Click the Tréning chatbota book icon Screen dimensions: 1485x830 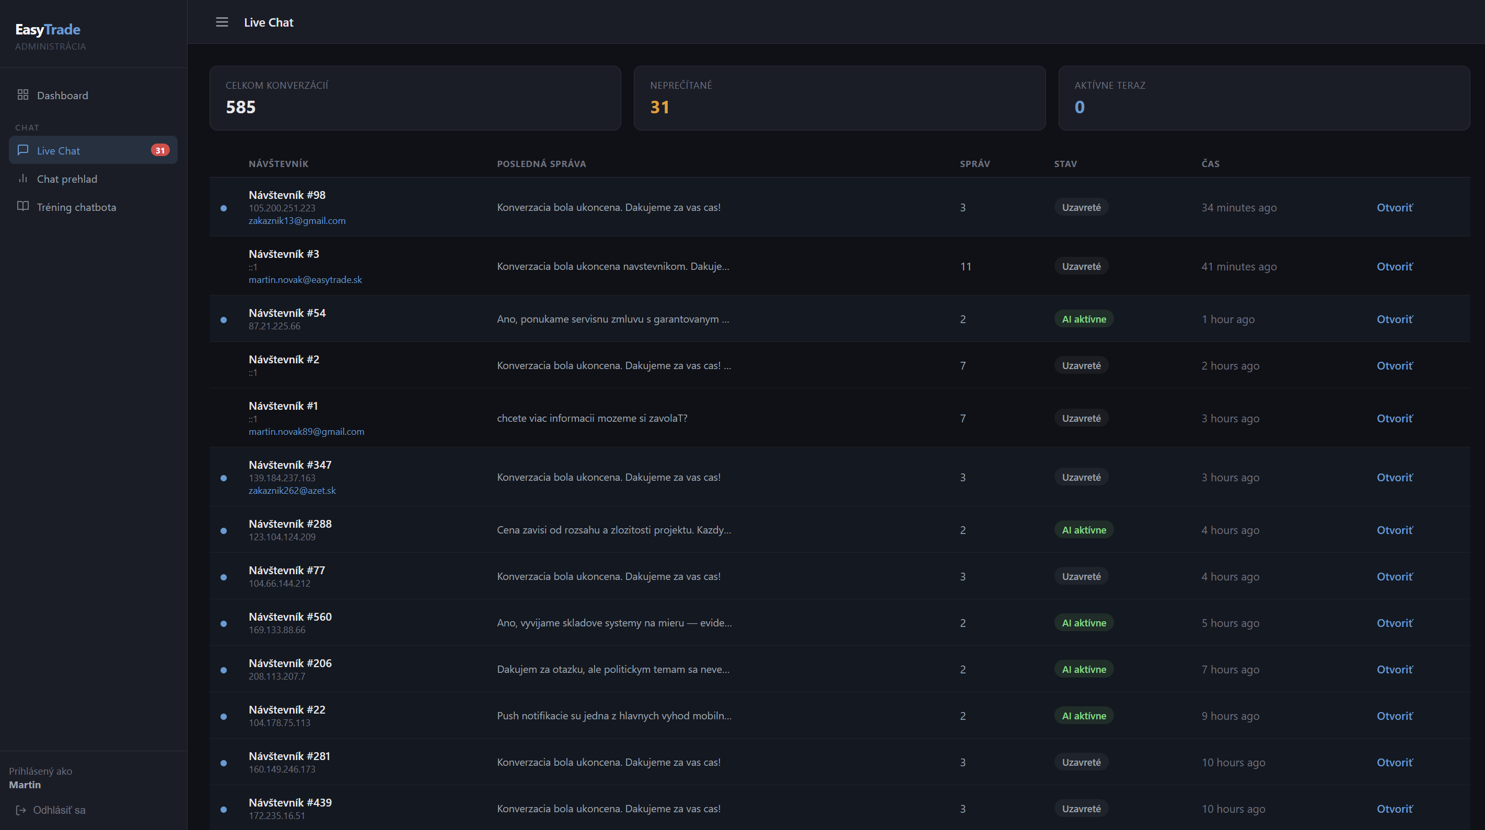[23, 206]
